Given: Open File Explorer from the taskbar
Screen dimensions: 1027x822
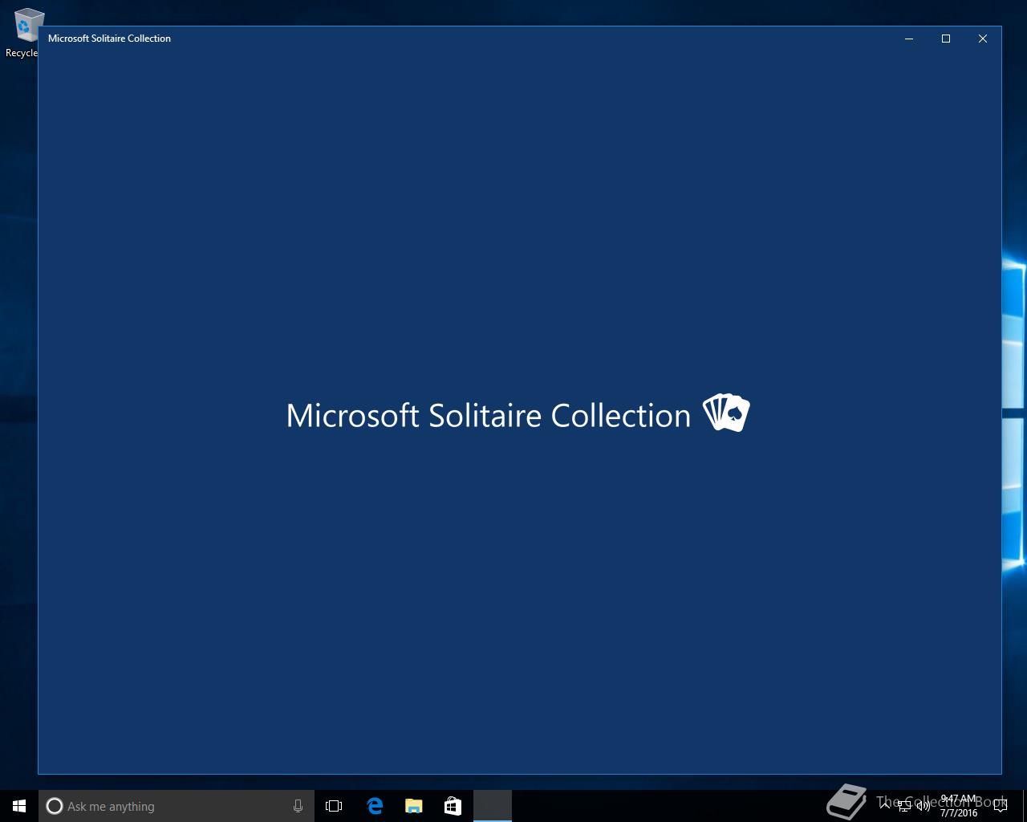Looking at the screenshot, I should pos(413,806).
